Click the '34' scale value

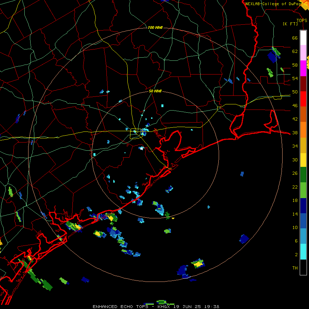click(295, 146)
